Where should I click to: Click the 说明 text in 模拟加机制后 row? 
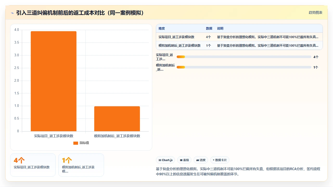coord(268,45)
